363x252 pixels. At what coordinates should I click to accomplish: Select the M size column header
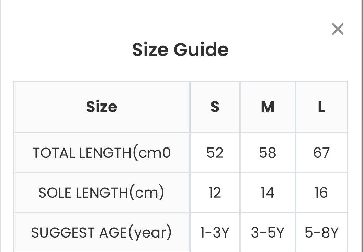click(x=268, y=107)
